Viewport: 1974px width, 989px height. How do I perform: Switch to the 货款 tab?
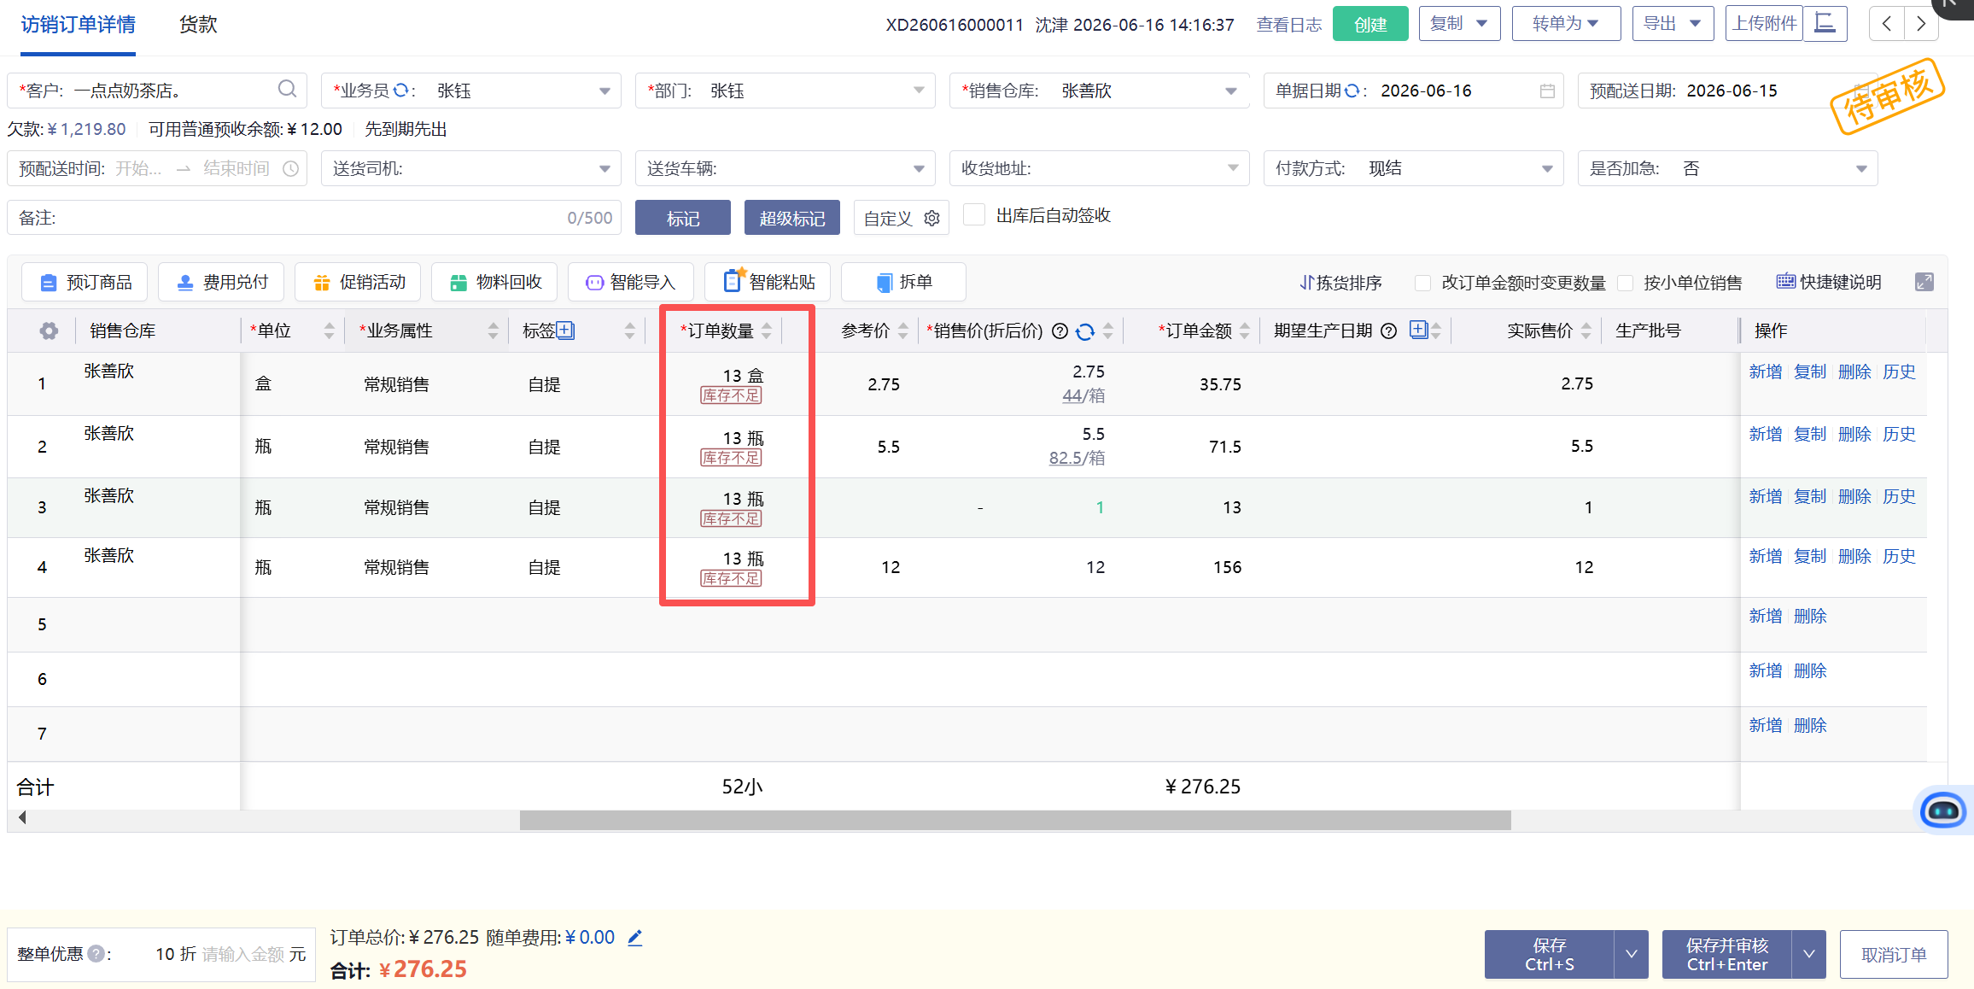pos(198,25)
